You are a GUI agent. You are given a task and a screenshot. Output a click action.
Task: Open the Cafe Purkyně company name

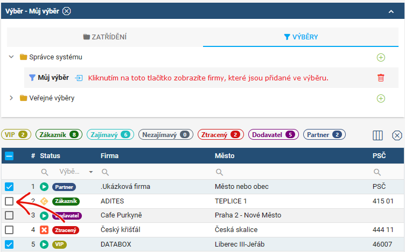coord(121,215)
